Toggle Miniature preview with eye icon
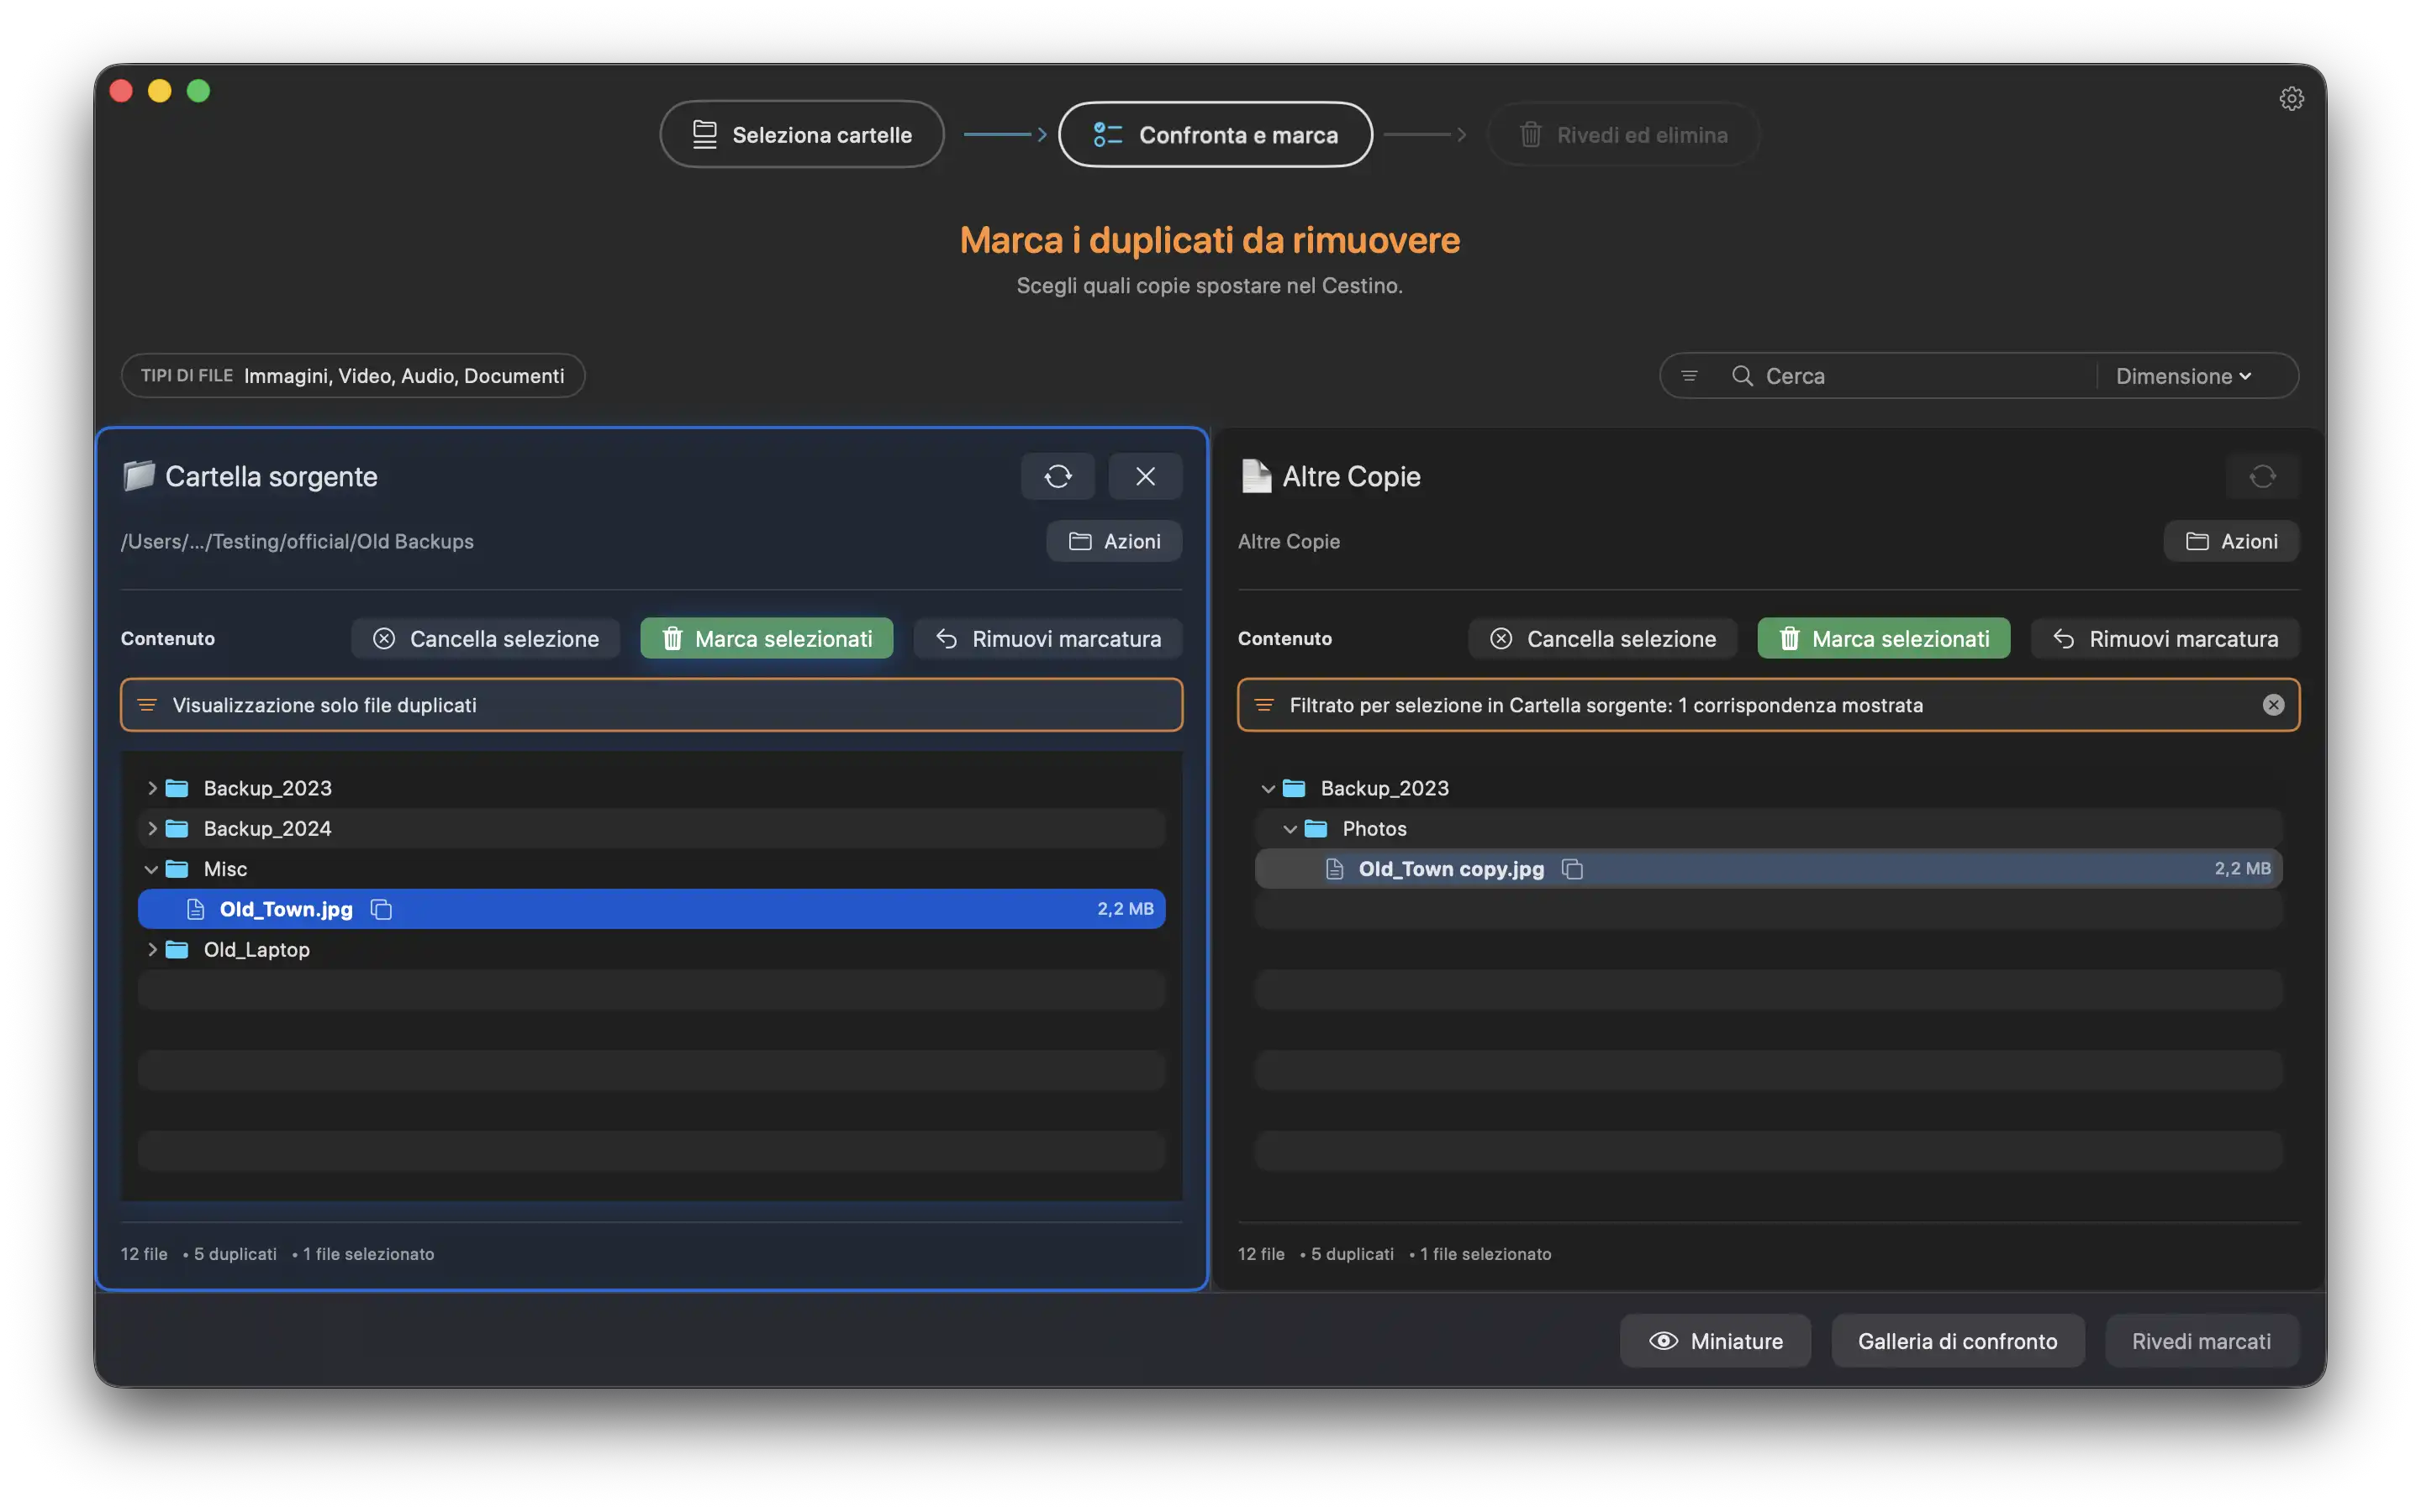Image resolution: width=2421 pixels, height=1512 pixels. 1715,1341
